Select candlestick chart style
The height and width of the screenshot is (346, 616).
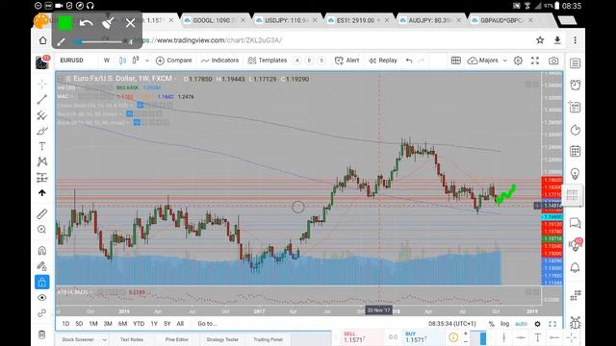point(122,61)
